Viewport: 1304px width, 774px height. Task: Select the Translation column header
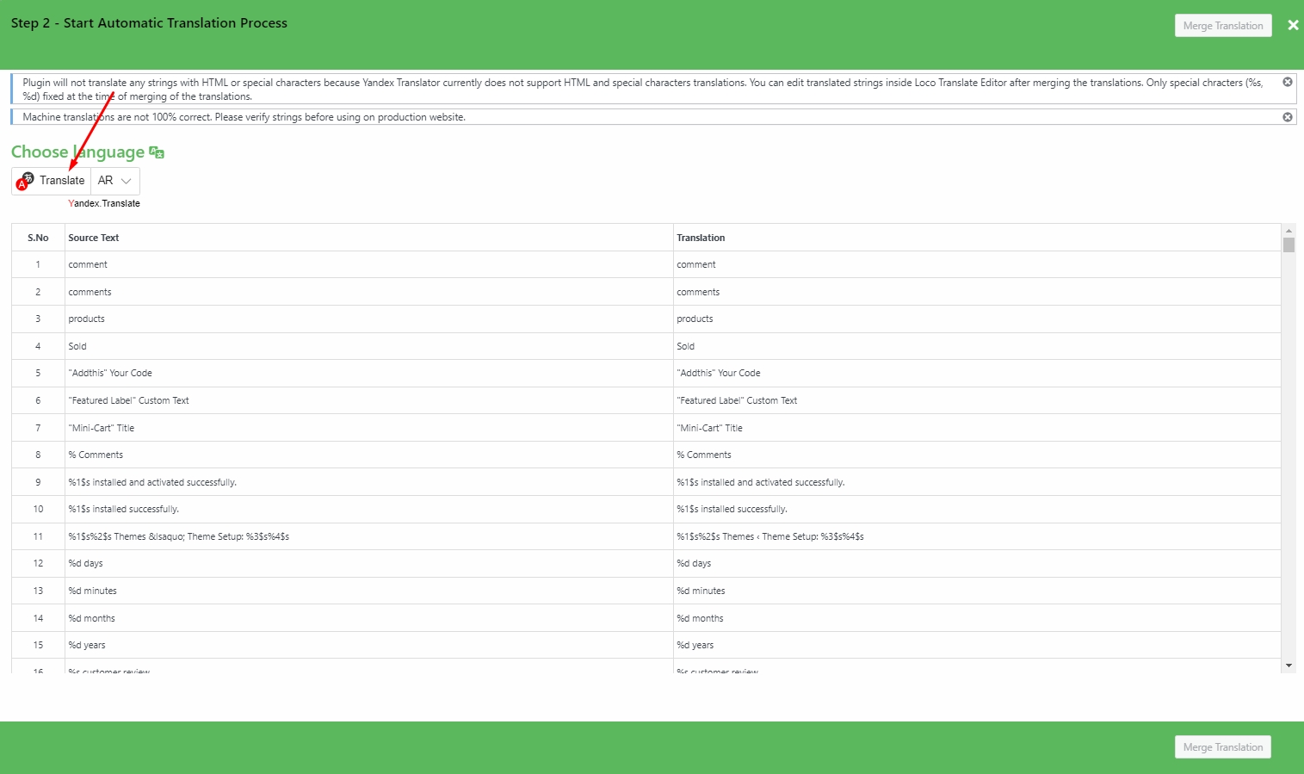(x=701, y=238)
